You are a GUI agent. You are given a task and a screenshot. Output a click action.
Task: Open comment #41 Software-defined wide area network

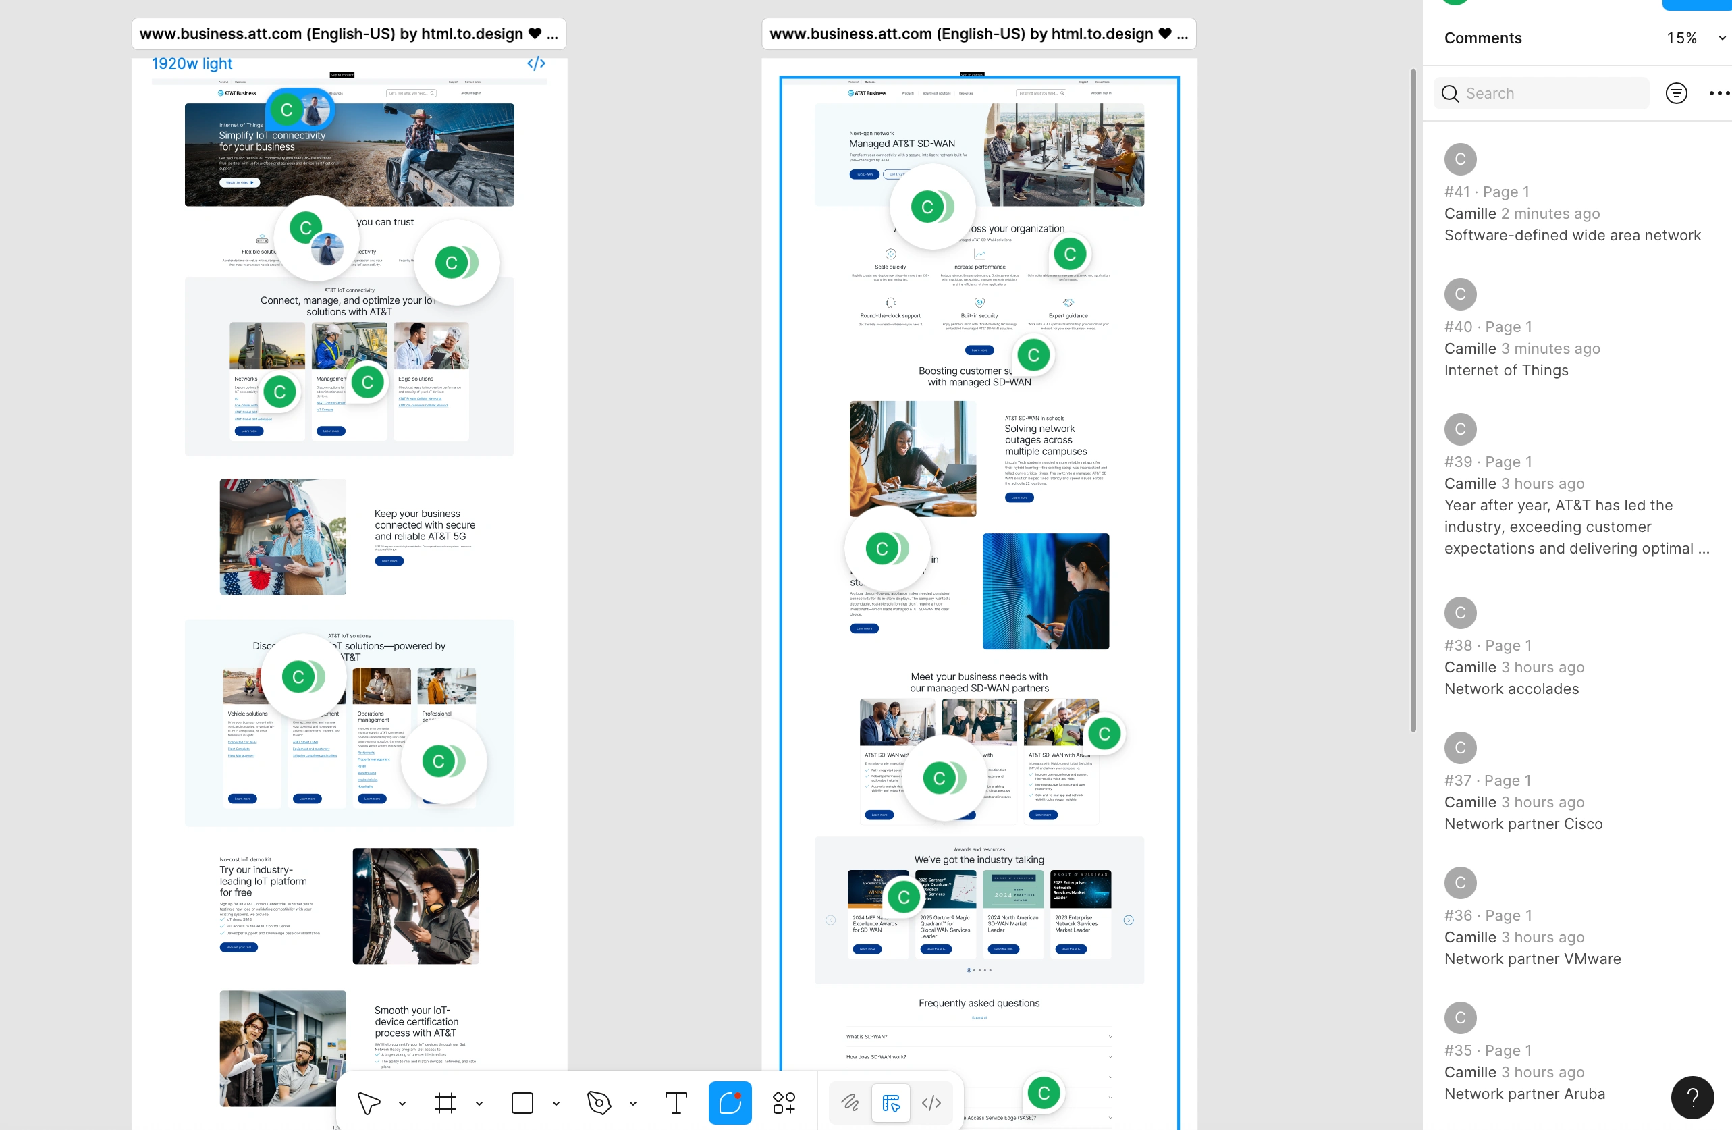[x=1572, y=235]
